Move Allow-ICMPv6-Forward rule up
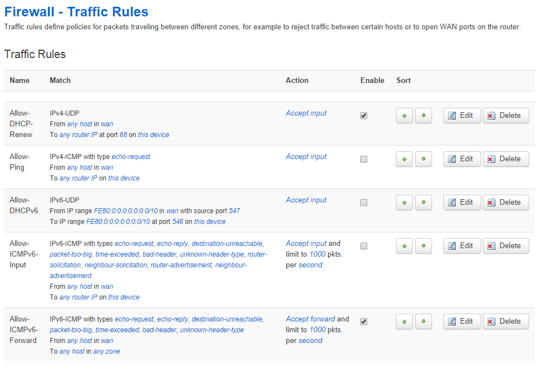This screenshot has height=374, width=536. (x=404, y=322)
